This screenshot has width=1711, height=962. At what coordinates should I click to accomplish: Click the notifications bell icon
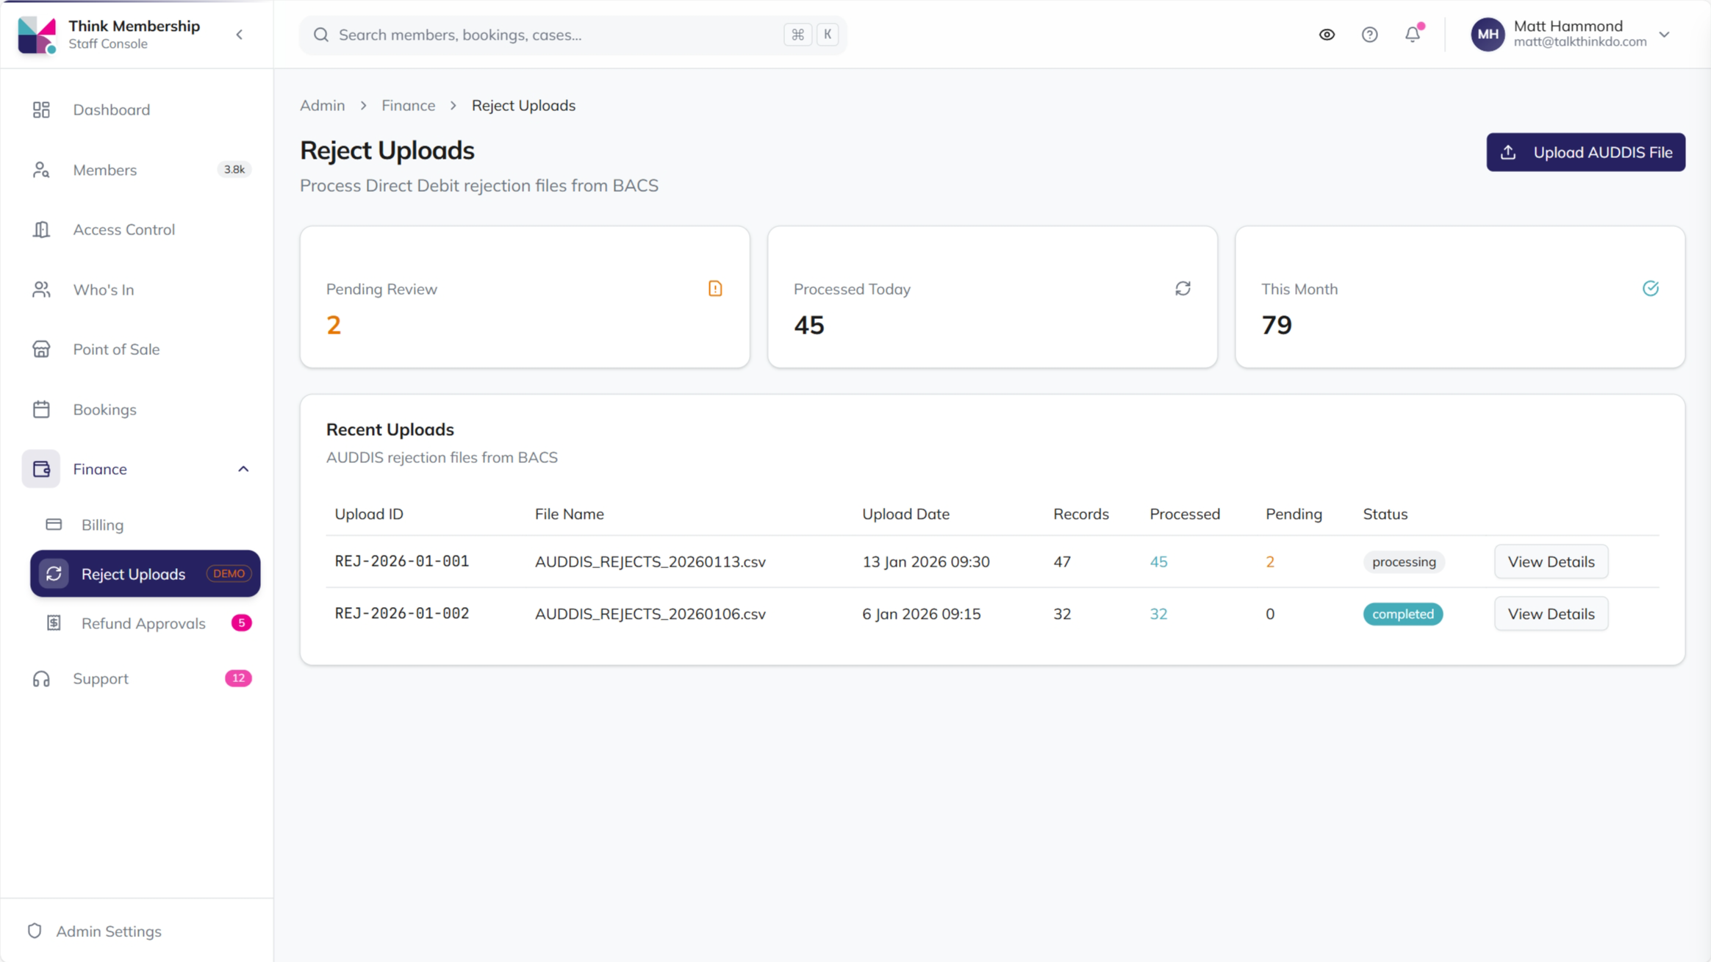pyautogui.click(x=1412, y=35)
